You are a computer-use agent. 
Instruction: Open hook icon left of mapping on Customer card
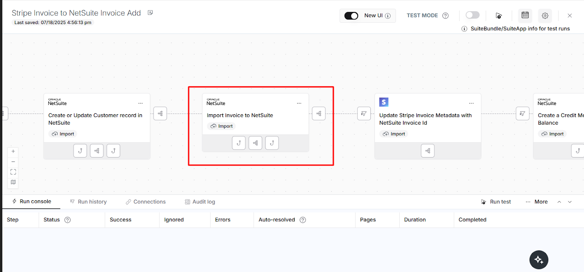pos(80,151)
